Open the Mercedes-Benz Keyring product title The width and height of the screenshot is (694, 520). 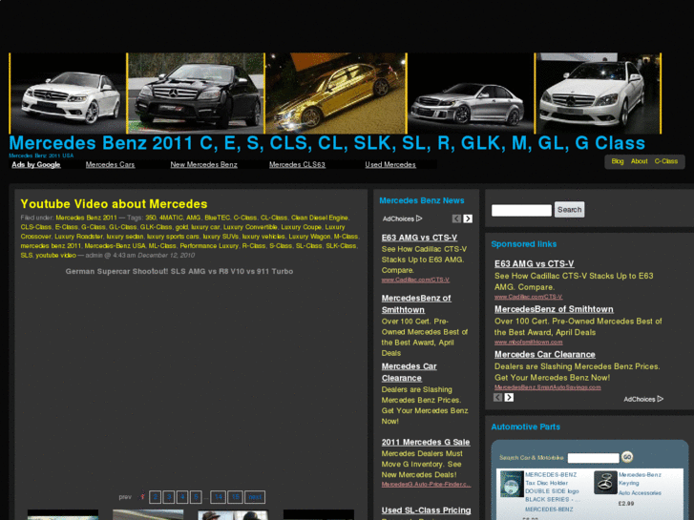pos(640,479)
